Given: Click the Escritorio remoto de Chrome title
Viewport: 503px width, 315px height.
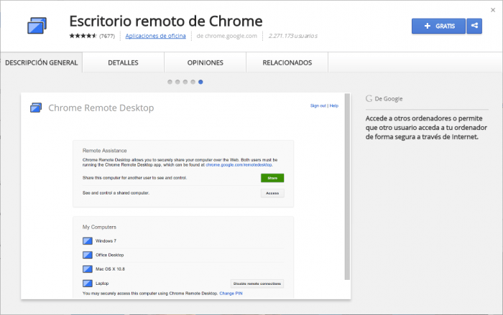Looking at the screenshot, I should [x=166, y=21].
